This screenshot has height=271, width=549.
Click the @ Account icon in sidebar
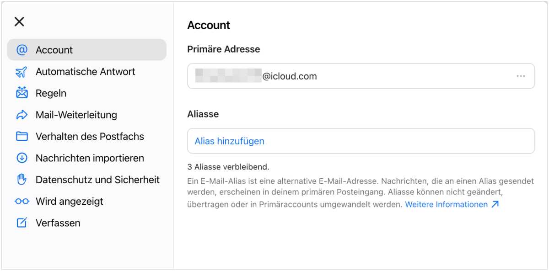coord(22,50)
